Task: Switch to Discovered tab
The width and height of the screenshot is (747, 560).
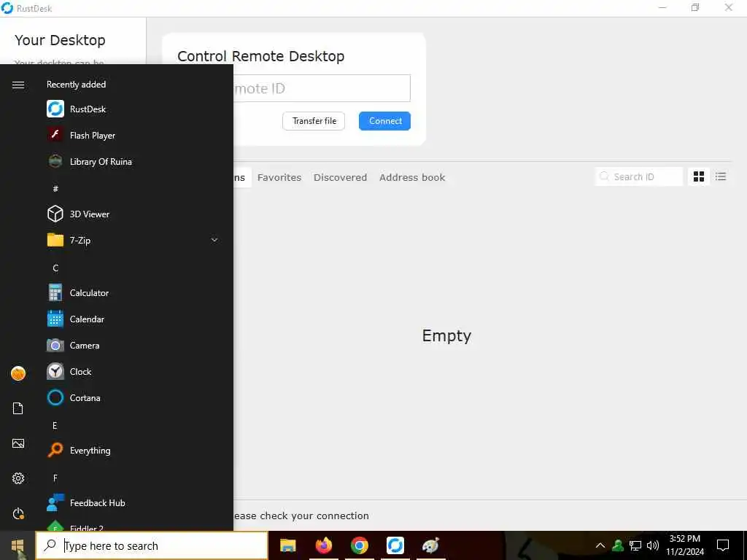Action: [x=340, y=178]
